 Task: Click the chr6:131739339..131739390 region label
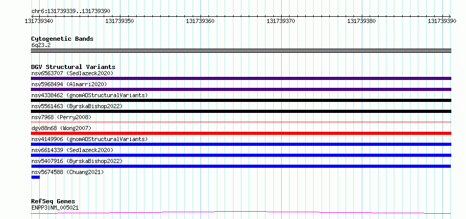(x=71, y=11)
